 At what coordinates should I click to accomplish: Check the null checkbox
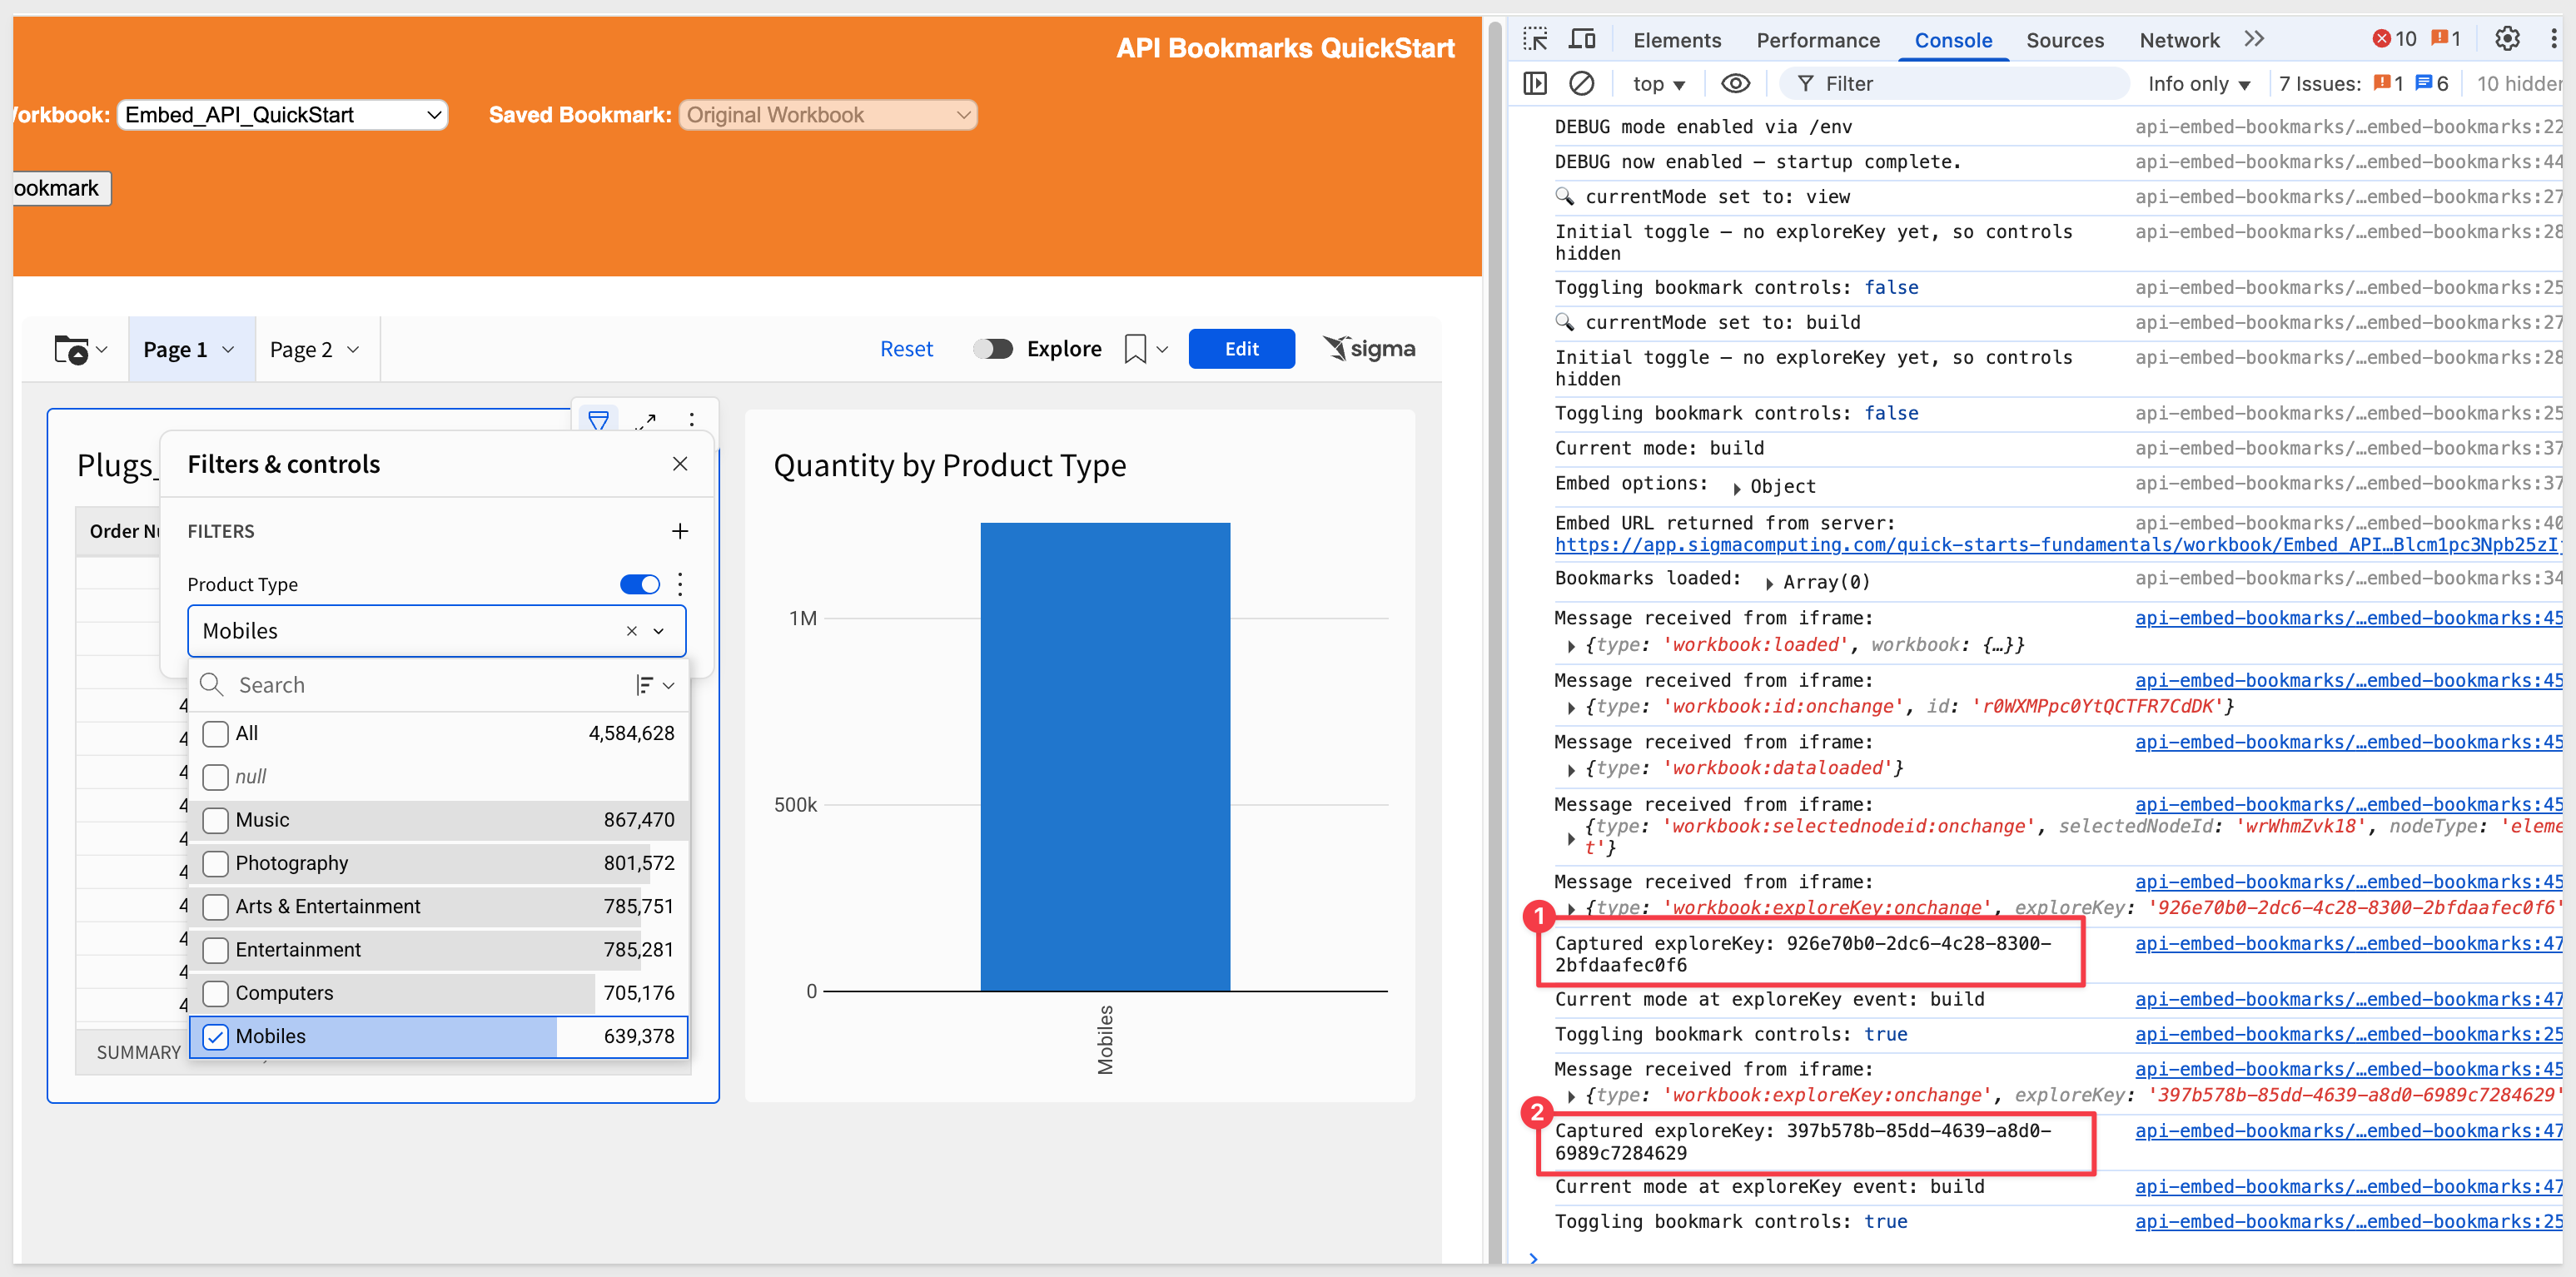point(215,777)
